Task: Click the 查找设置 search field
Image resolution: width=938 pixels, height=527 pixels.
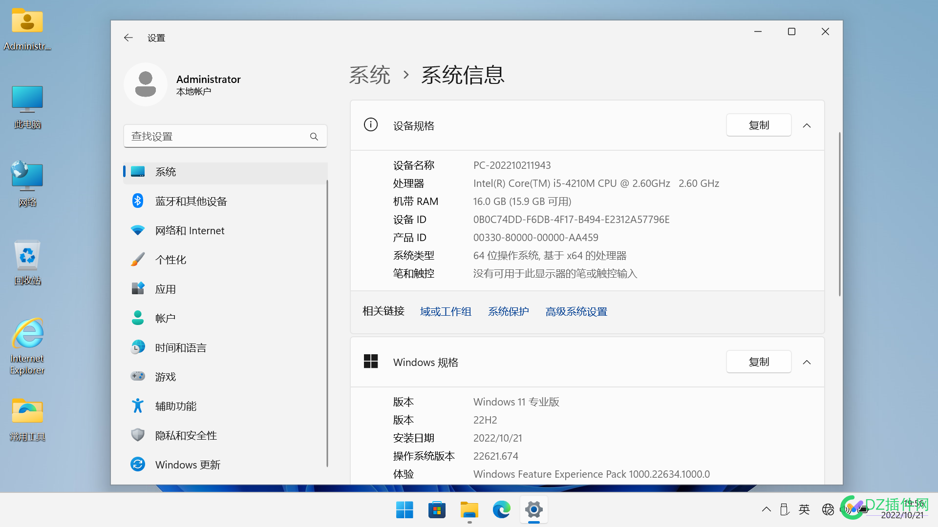Action: click(225, 136)
